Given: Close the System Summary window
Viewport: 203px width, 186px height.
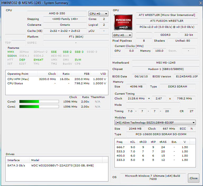Looking at the screenshot, I should [x=200, y=3].
